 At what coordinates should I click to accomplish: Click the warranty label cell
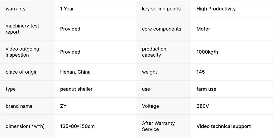pyautogui.click(x=16, y=9)
